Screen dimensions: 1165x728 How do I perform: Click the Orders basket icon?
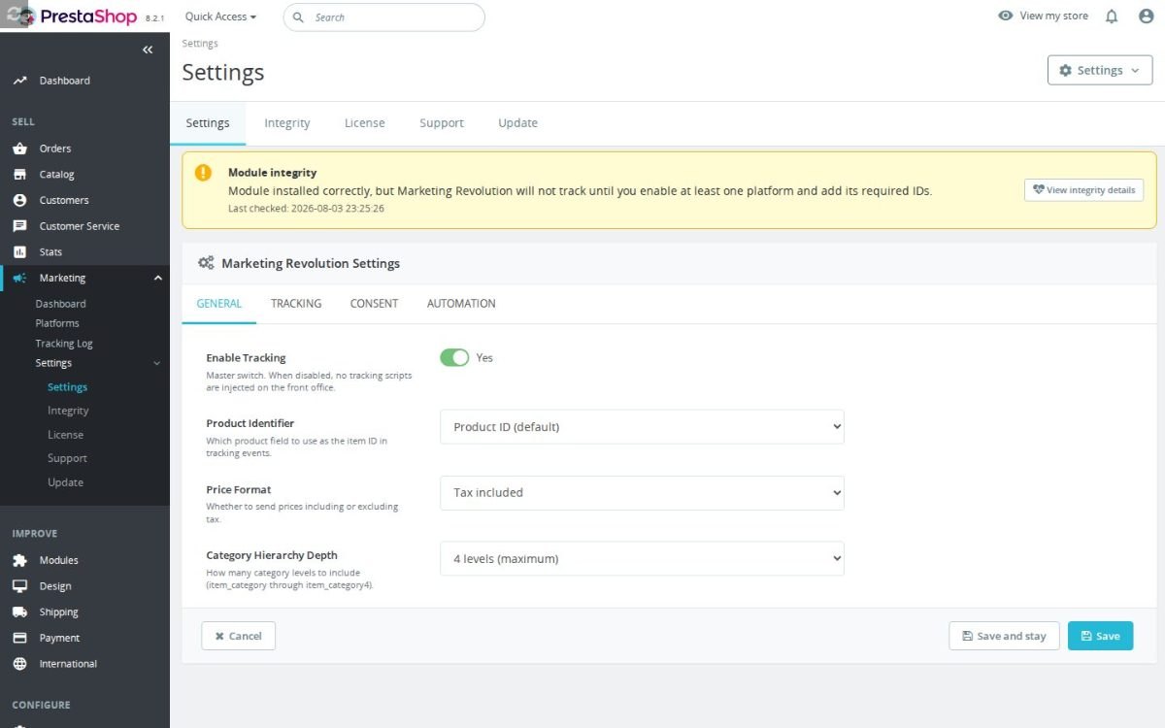click(x=19, y=149)
